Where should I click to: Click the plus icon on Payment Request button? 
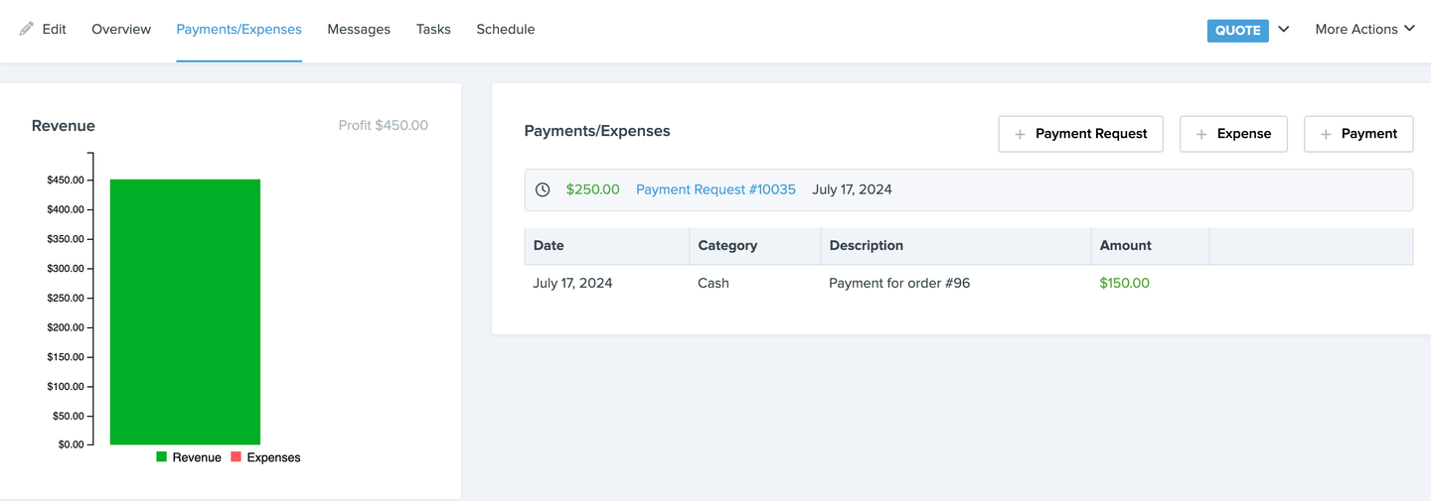tap(1020, 134)
